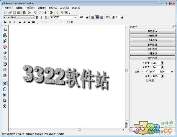
Task: Open the display mode dropdown arrow
Action: coord(70,13)
